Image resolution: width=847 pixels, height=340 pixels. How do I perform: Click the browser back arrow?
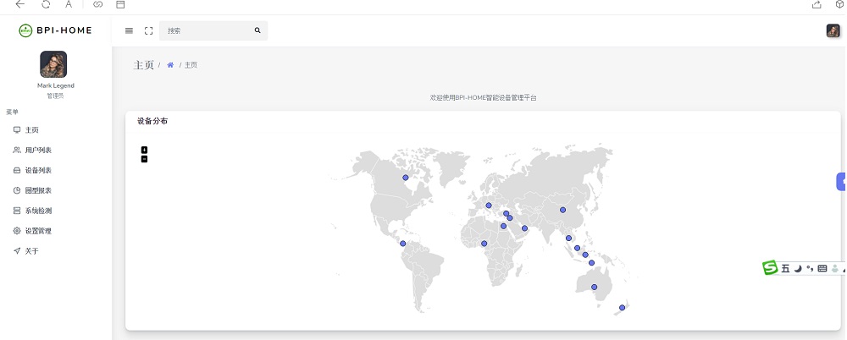coord(20,4)
